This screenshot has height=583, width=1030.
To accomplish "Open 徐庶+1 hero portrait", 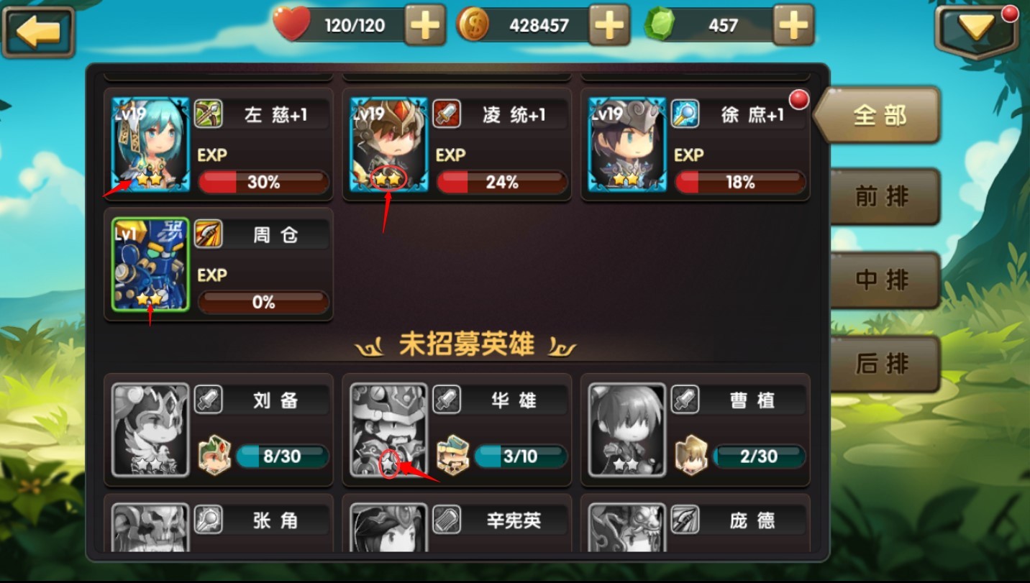I will [628, 144].
